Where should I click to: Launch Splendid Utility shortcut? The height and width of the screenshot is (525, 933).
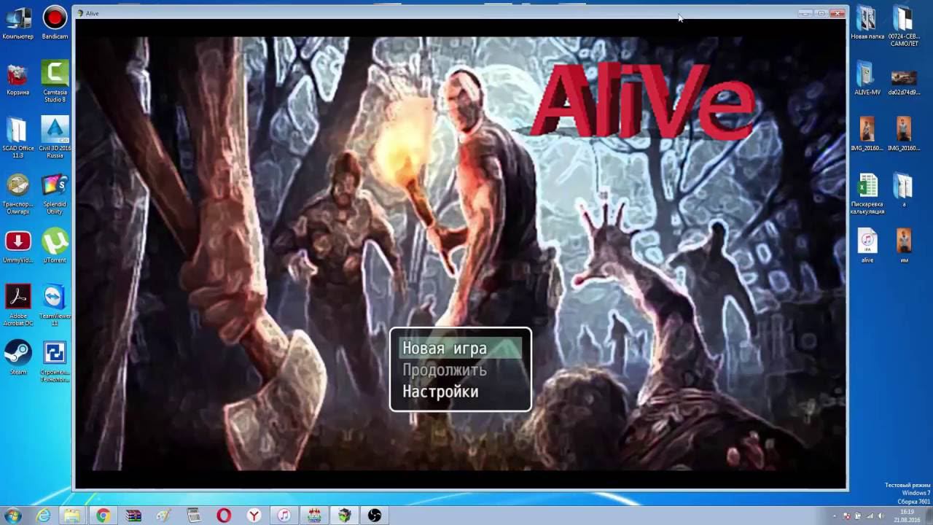click(x=55, y=194)
